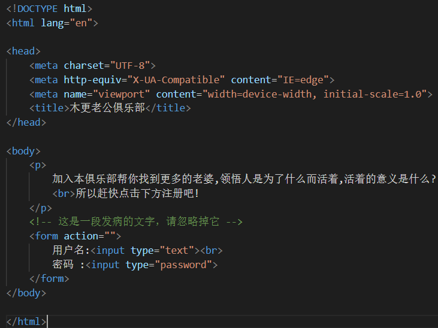The width and height of the screenshot is (438, 328).
Task: Click the 用户名 label text
Action: pos(69,250)
